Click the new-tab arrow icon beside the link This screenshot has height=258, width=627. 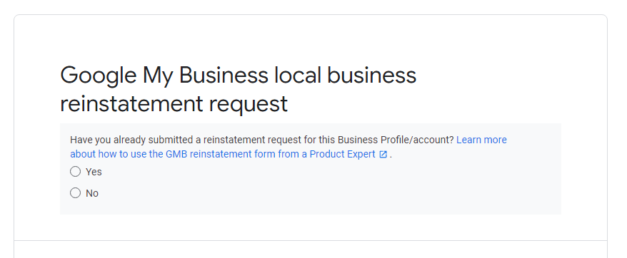(x=383, y=155)
